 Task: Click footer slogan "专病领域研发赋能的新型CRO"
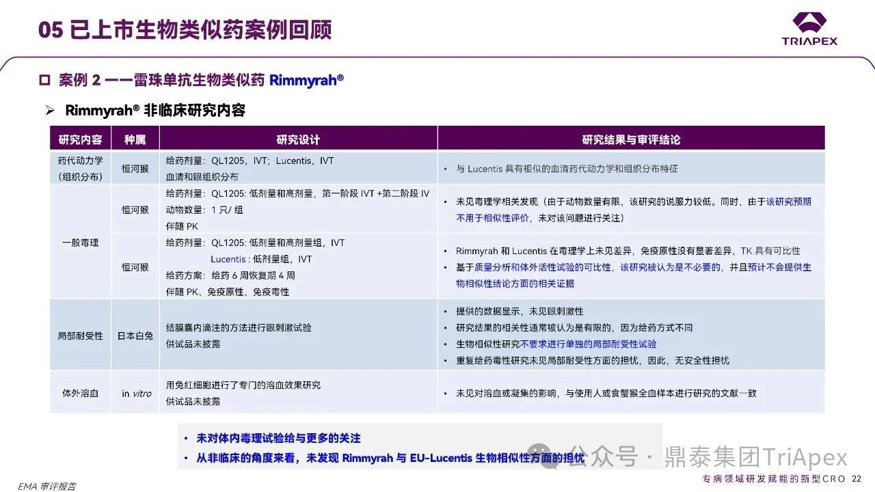[x=775, y=479]
